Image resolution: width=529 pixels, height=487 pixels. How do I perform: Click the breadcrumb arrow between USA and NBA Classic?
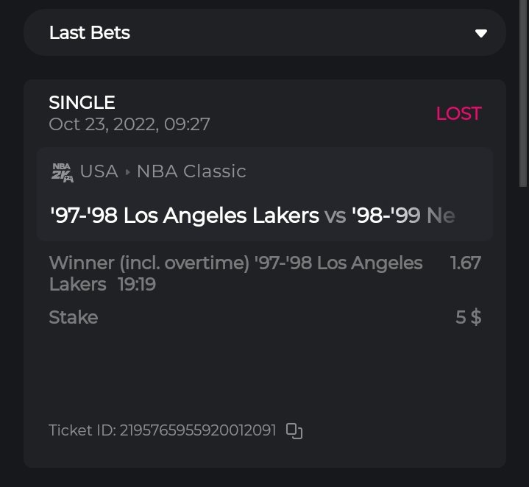[x=127, y=172]
